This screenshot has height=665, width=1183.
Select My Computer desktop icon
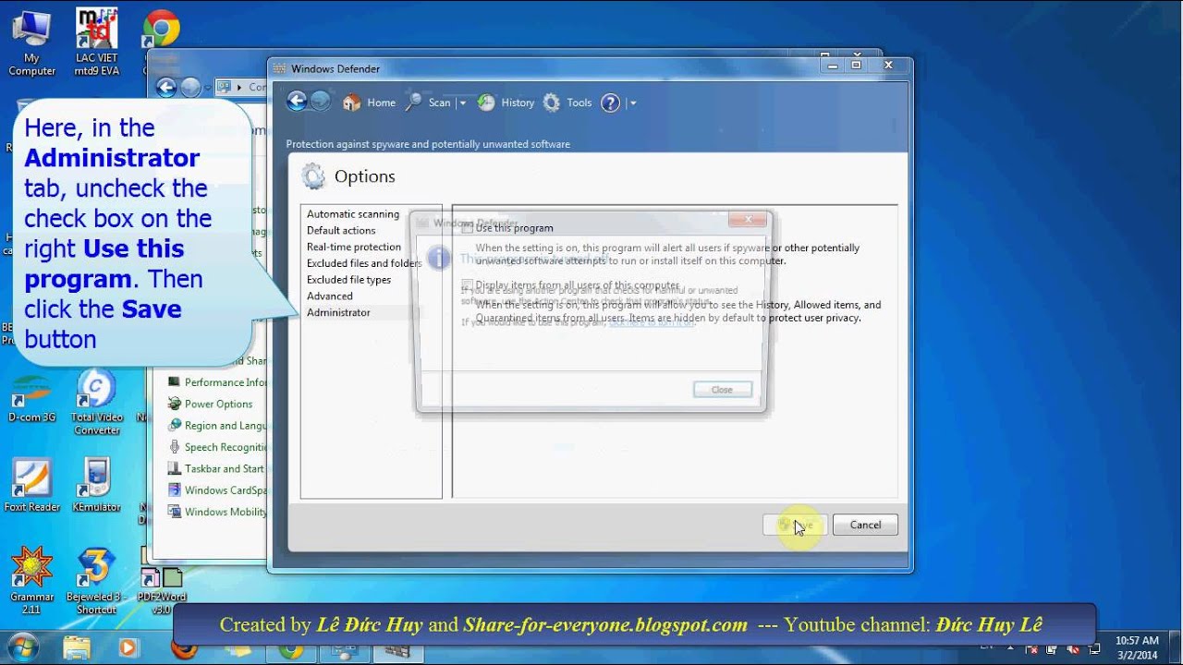coord(31,43)
